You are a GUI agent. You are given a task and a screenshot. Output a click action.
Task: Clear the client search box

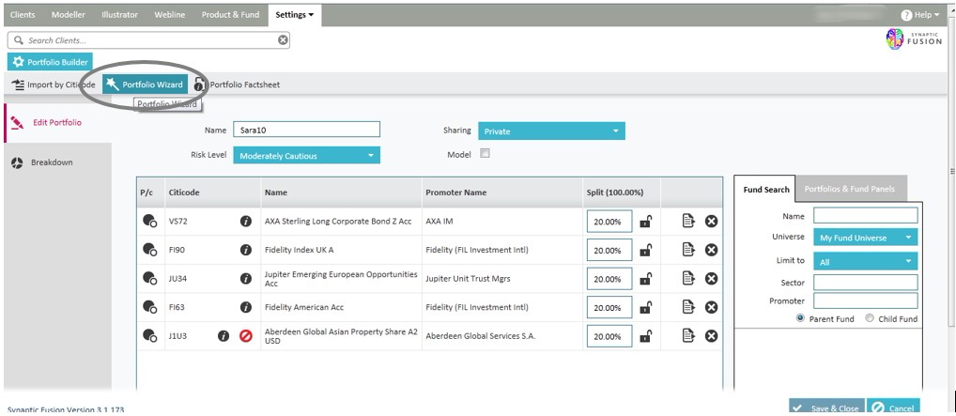(x=284, y=40)
